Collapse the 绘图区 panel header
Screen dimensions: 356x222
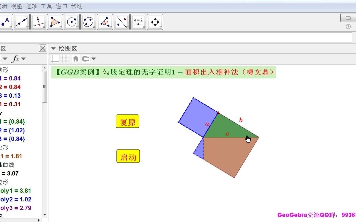click(x=53, y=48)
